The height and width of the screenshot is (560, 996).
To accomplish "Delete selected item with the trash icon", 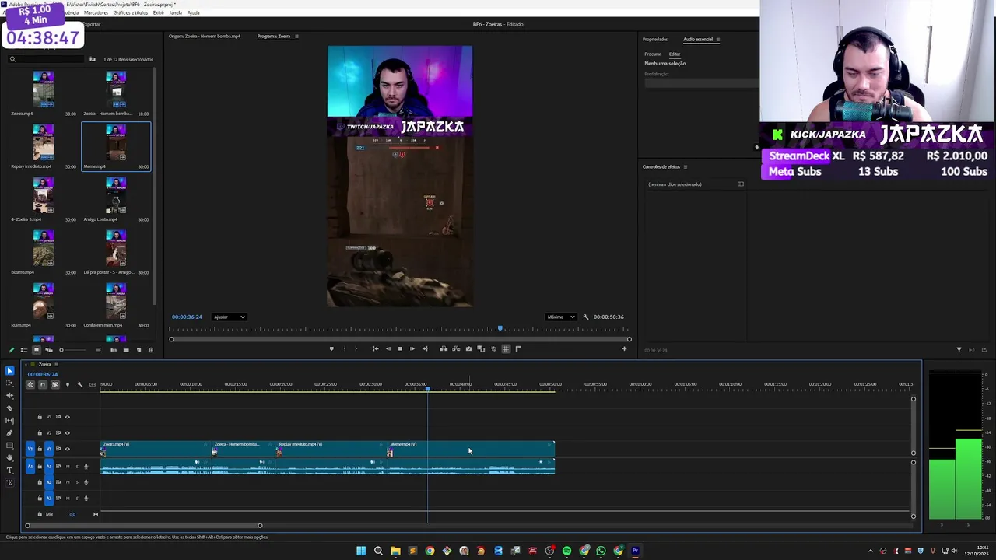I will (x=151, y=350).
